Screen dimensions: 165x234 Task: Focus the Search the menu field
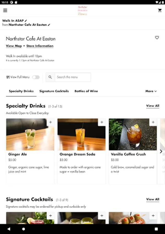click(x=73, y=77)
